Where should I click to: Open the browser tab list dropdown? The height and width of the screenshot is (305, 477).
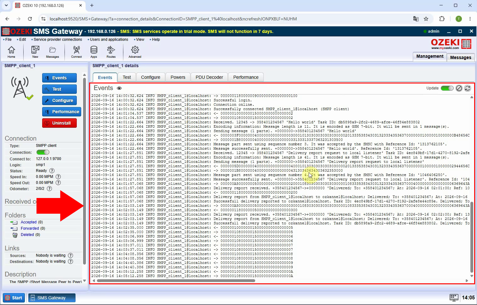(x=6, y=5)
